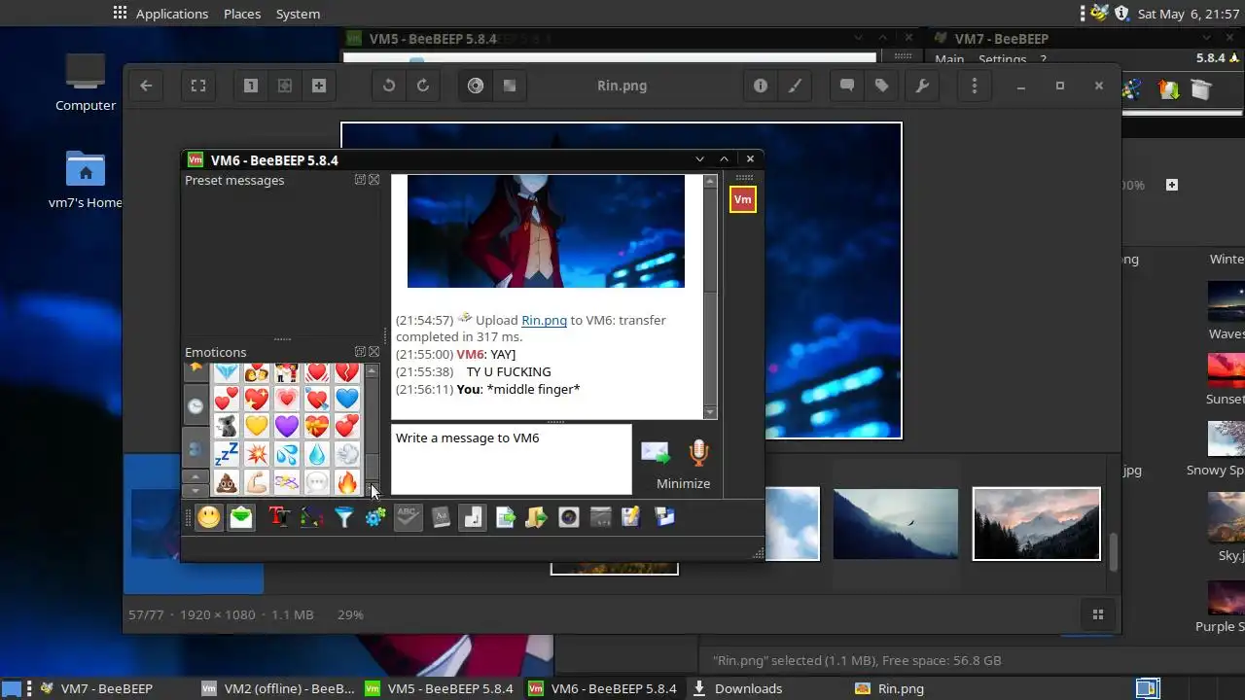The width and height of the screenshot is (1245, 700).
Task: Click the blue funnel filter icon
Action: 343,517
